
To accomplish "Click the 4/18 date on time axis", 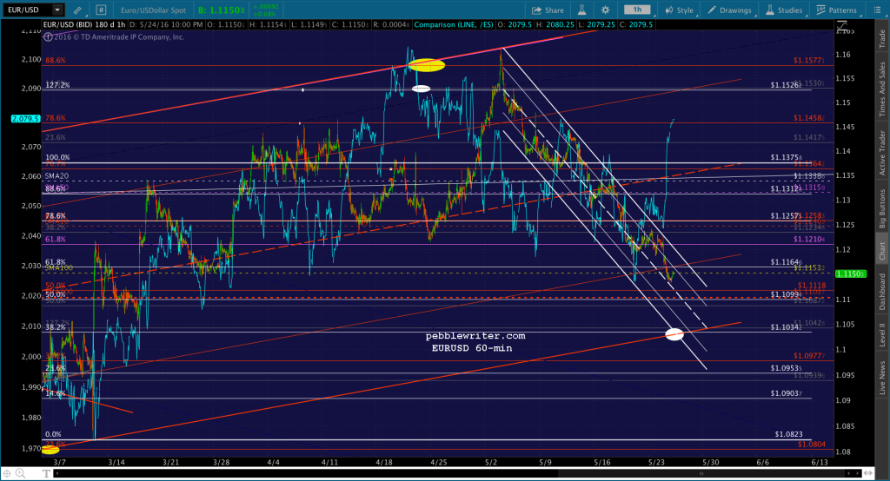I will click(384, 462).
